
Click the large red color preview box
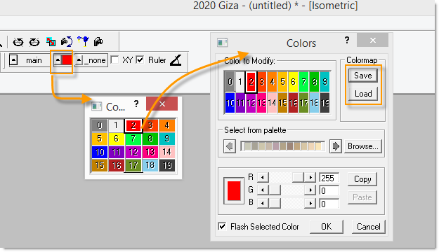tap(234, 191)
